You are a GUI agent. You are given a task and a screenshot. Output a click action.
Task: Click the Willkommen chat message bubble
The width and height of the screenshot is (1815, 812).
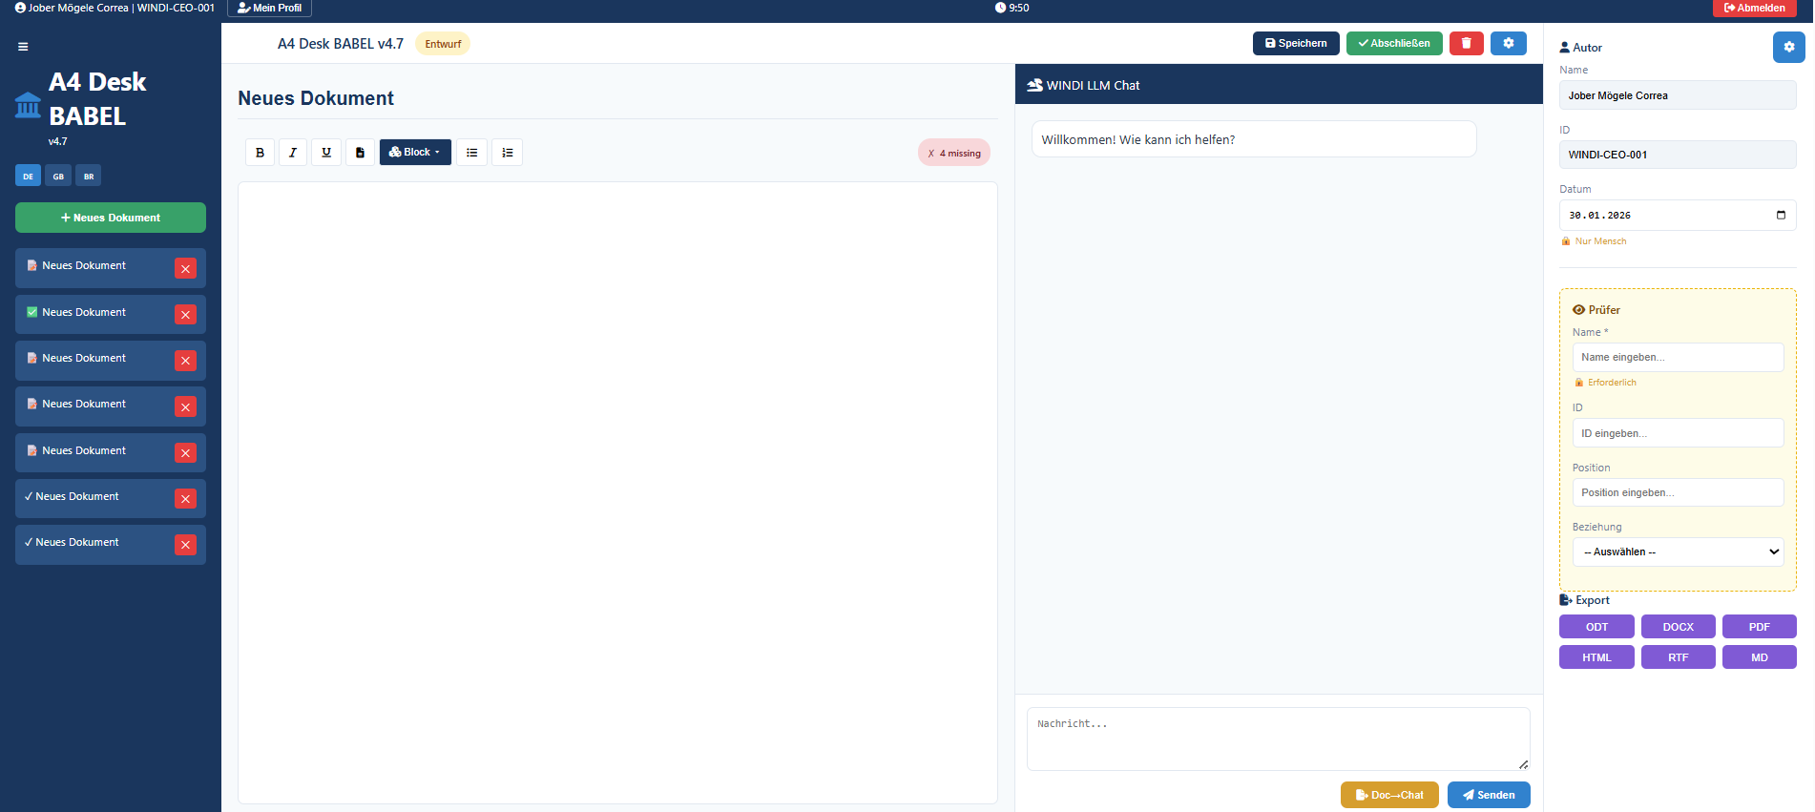coord(1254,139)
